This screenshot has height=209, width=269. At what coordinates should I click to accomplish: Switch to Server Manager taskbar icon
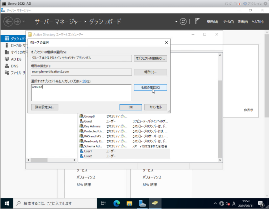tap(142, 203)
